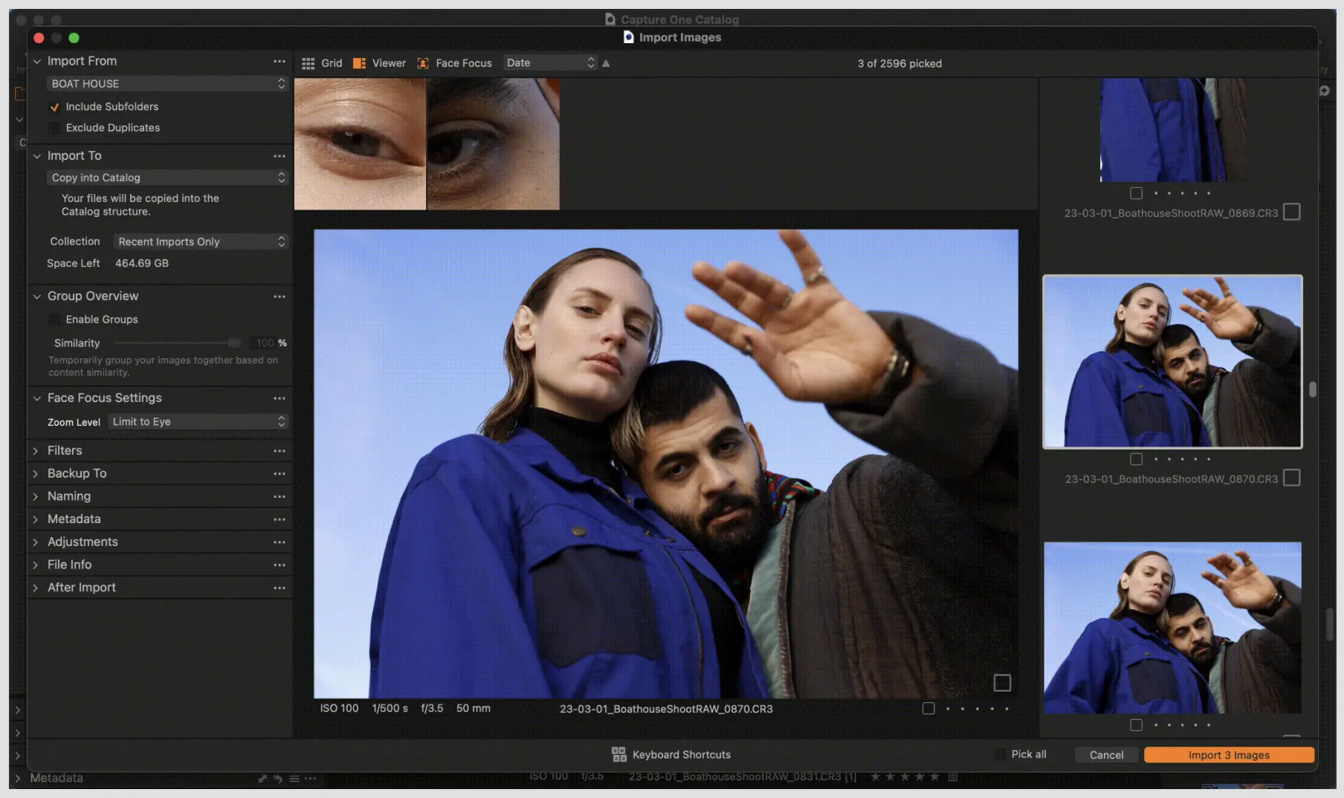Enable Exclude Duplicates checkbox

[54, 128]
